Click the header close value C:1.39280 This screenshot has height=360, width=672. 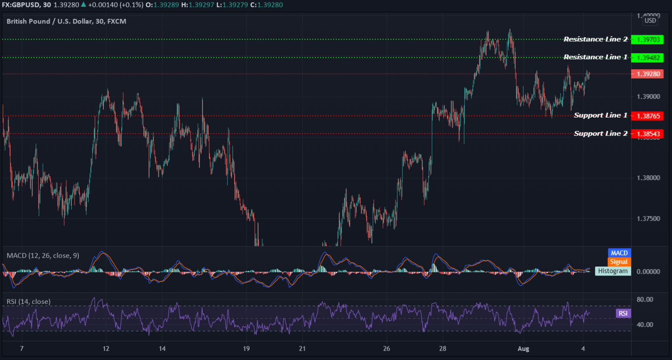pos(267,5)
